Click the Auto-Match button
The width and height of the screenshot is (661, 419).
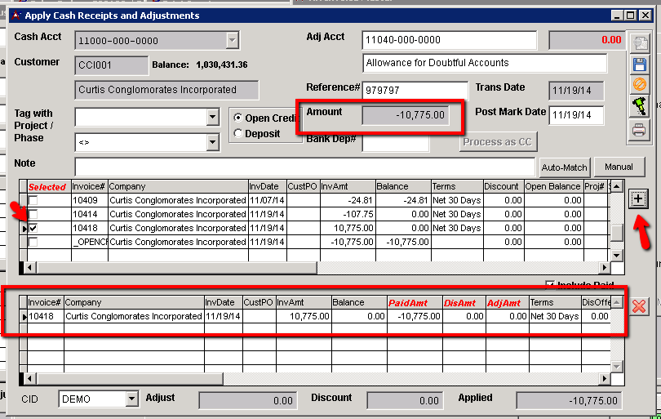coord(564,167)
